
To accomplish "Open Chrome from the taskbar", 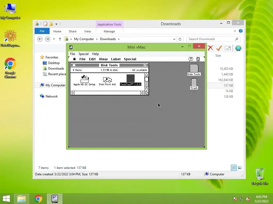I will coord(38,199).
